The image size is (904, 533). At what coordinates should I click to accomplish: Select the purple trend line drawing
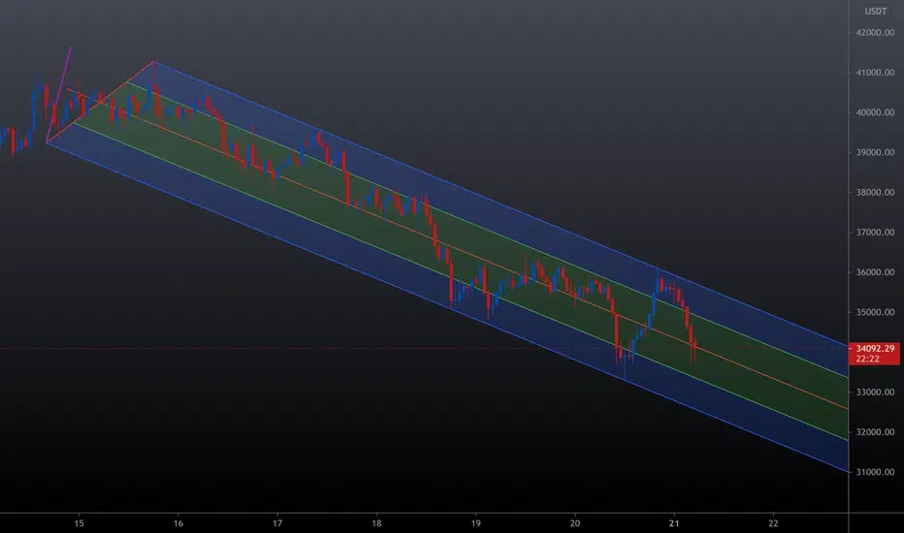coord(59,94)
